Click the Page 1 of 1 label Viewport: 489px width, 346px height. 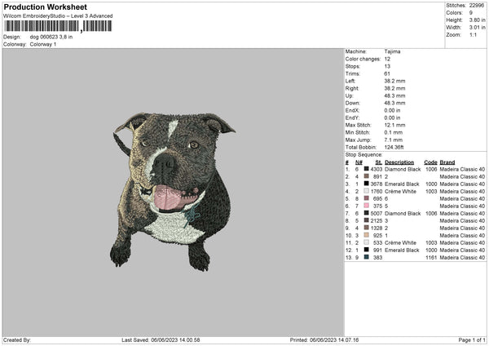click(x=472, y=339)
